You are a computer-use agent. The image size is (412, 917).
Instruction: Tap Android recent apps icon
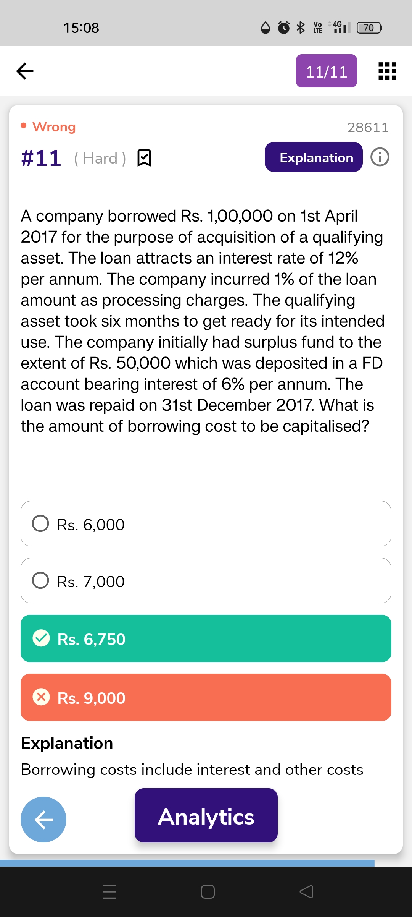point(109,891)
